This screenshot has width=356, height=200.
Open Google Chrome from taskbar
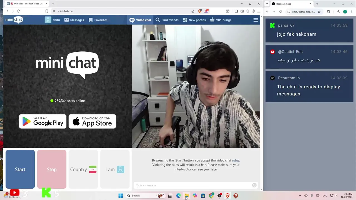211,196
